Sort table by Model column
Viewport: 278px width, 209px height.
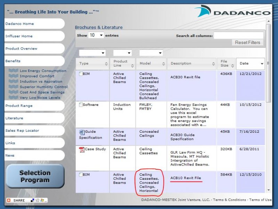[x=151, y=64]
